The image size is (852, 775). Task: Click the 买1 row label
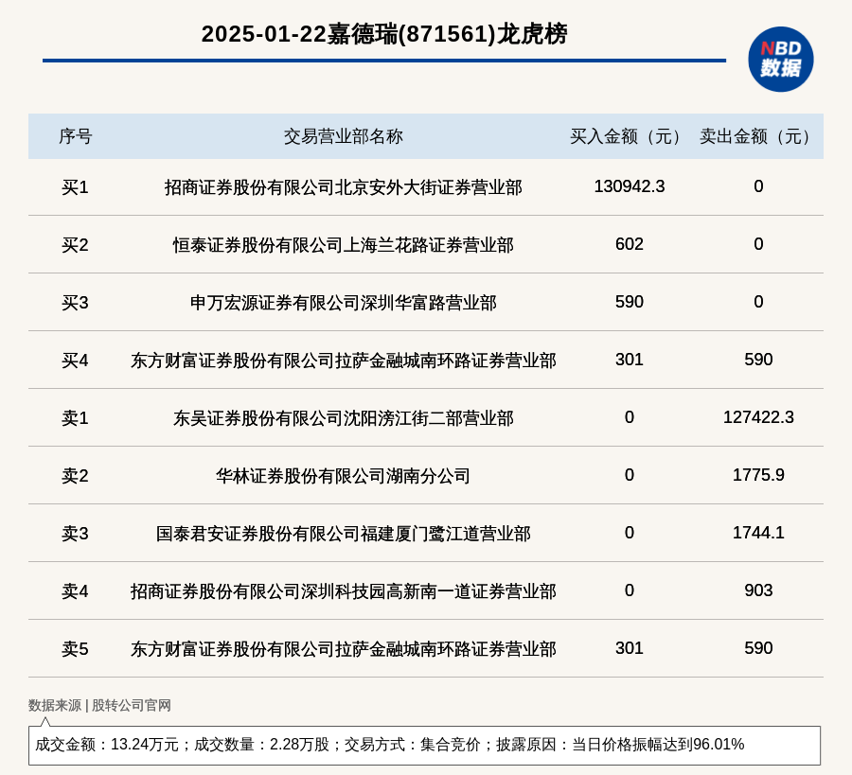coord(75,187)
